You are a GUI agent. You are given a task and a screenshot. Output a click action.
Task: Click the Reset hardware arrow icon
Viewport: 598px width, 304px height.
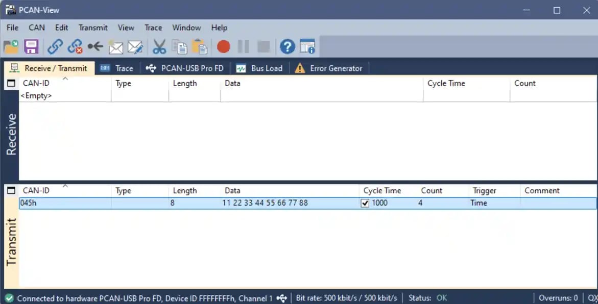95,47
